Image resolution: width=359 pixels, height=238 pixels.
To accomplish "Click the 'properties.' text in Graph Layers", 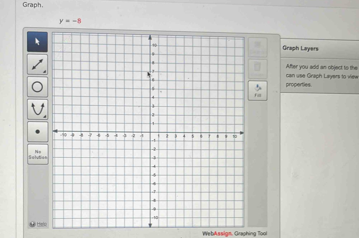I will pyautogui.click(x=299, y=84).
